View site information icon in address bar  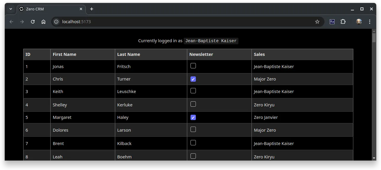56,22
